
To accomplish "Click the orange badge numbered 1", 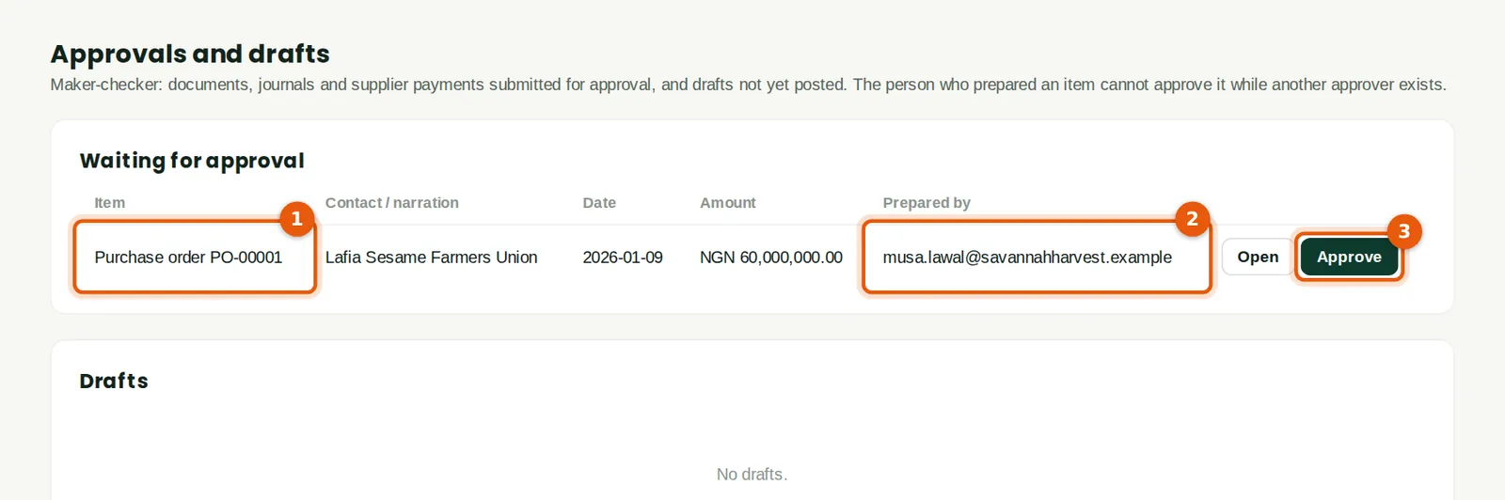I will (296, 219).
